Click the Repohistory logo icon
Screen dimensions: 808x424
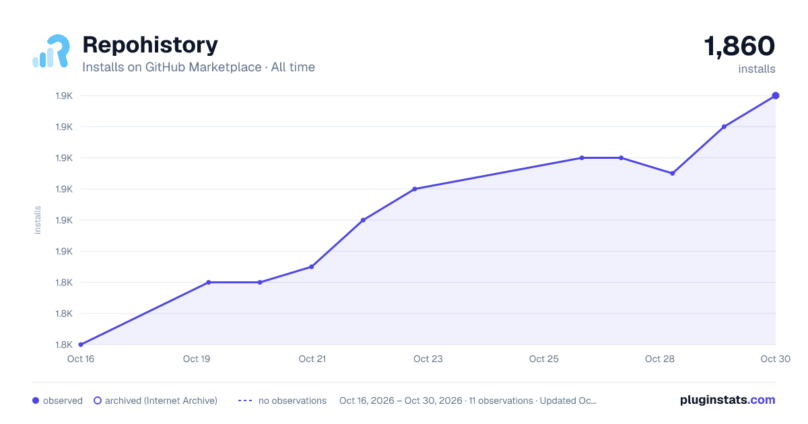(51, 51)
